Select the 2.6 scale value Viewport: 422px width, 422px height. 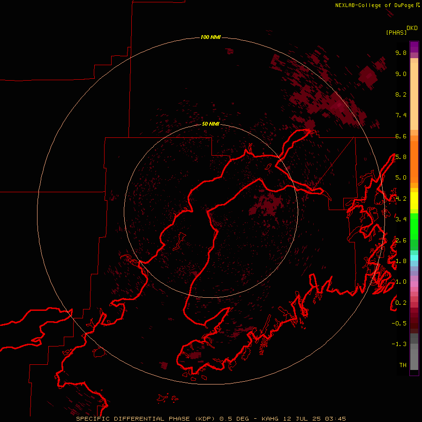click(x=401, y=241)
